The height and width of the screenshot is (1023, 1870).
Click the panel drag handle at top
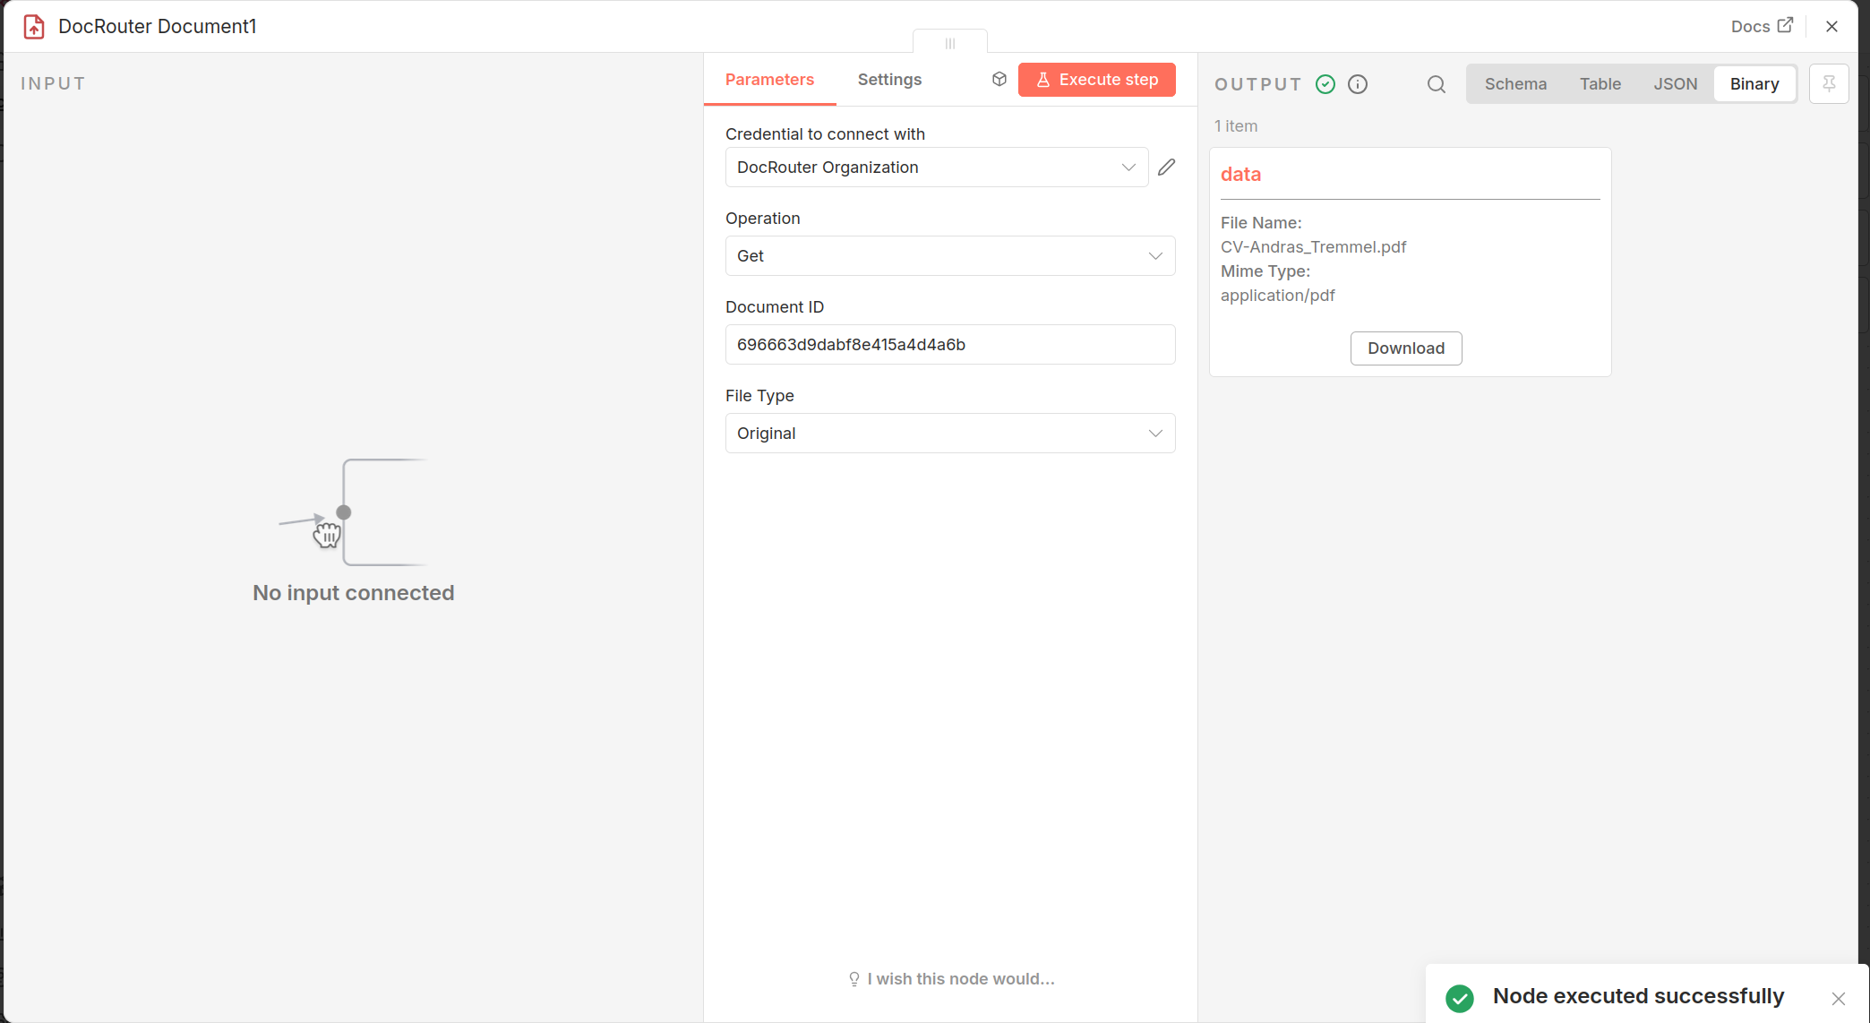click(x=949, y=43)
